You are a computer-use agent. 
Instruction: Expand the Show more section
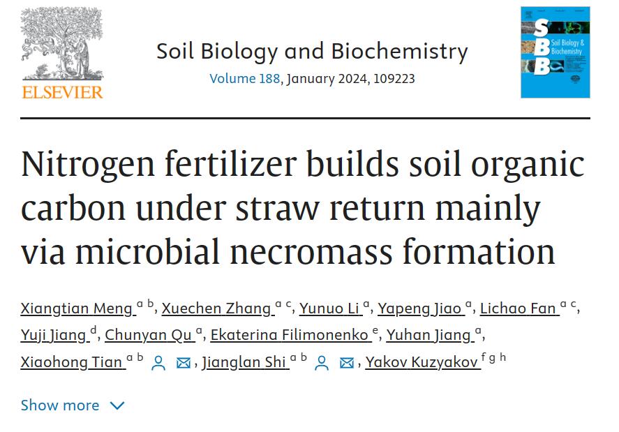tap(60, 405)
